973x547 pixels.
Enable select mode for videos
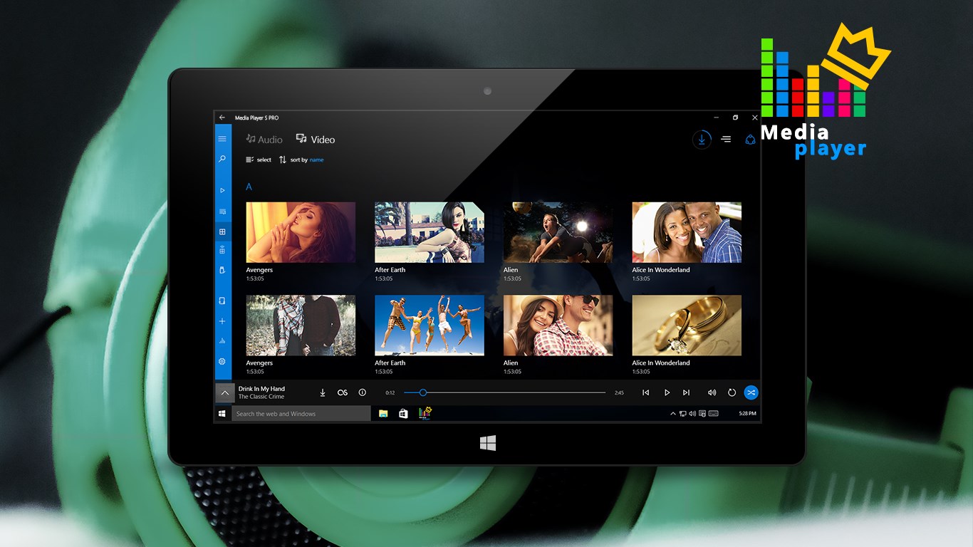click(x=258, y=160)
